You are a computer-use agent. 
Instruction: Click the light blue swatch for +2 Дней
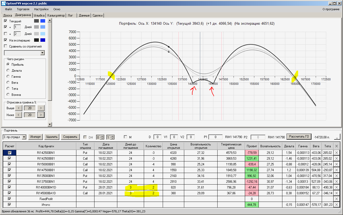point(43,34)
